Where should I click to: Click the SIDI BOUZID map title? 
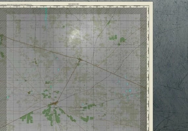[x=74, y=4]
